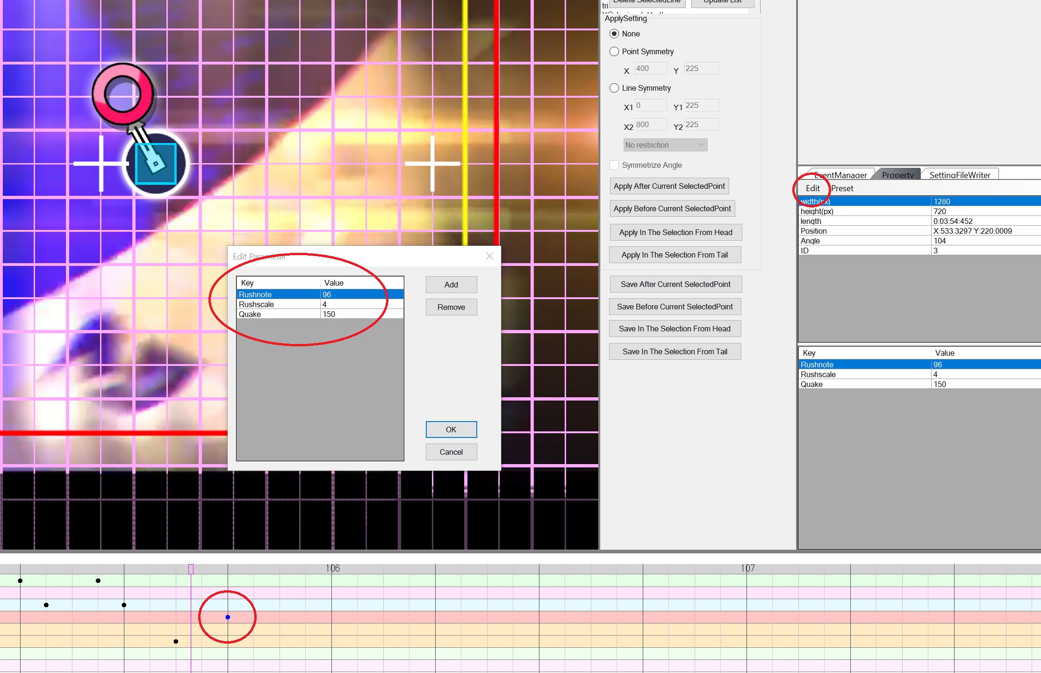Enable the Symmetrize Angle checkbox
The image size is (1041, 673).
pyautogui.click(x=614, y=165)
